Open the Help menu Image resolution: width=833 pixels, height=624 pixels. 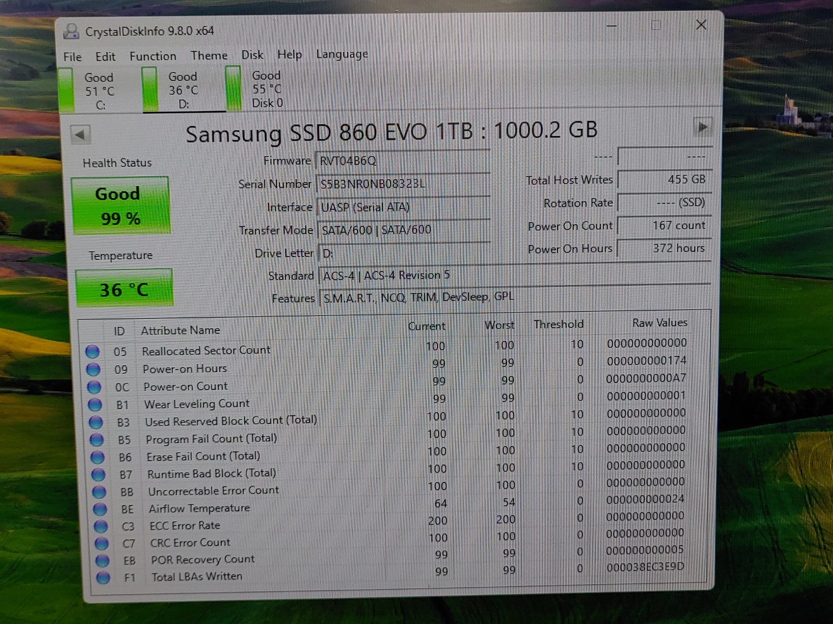coord(289,54)
